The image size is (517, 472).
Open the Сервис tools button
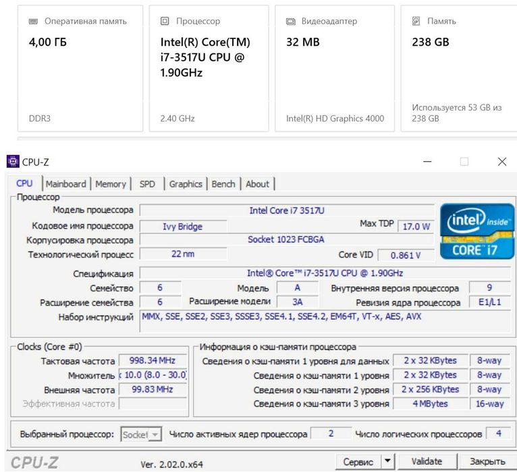(358, 462)
